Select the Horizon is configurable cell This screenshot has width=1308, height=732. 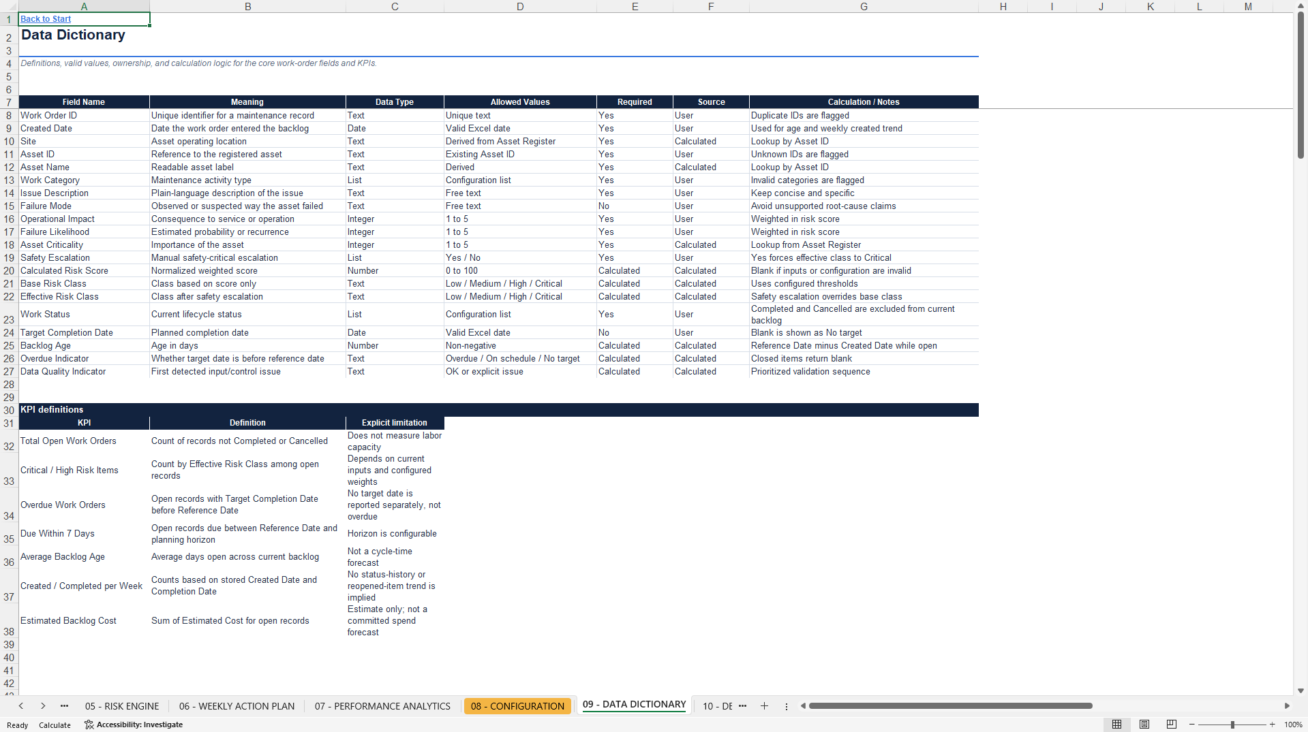pyautogui.click(x=395, y=534)
